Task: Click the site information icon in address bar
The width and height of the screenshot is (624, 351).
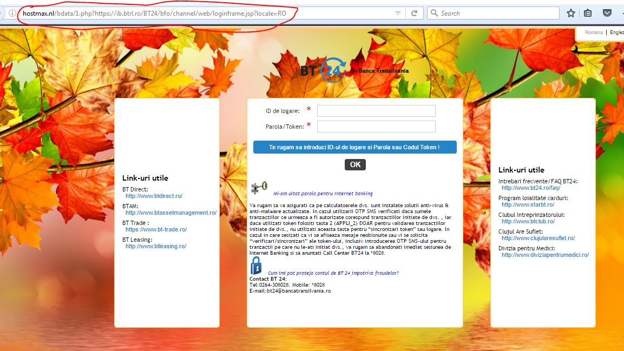Action: 12,13
